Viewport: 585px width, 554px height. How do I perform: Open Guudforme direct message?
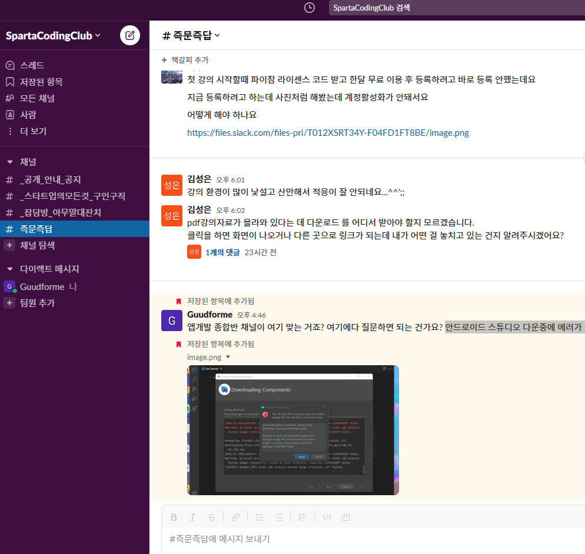75,286
